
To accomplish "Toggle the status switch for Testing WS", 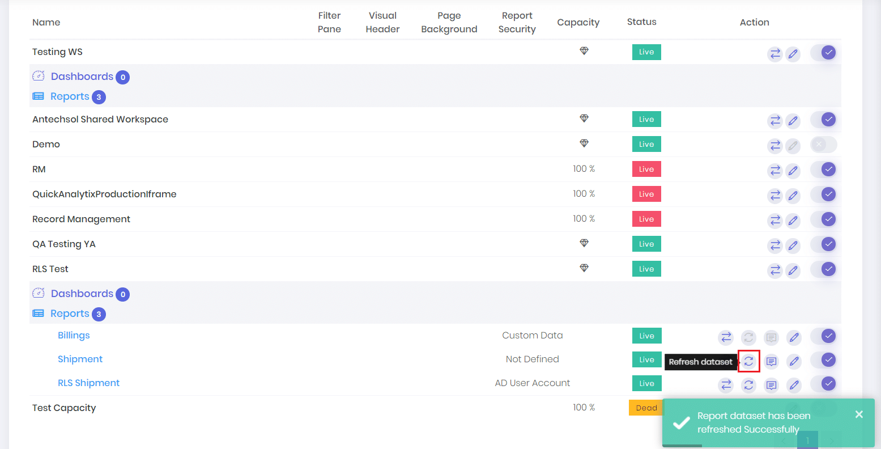I will [x=823, y=52].
